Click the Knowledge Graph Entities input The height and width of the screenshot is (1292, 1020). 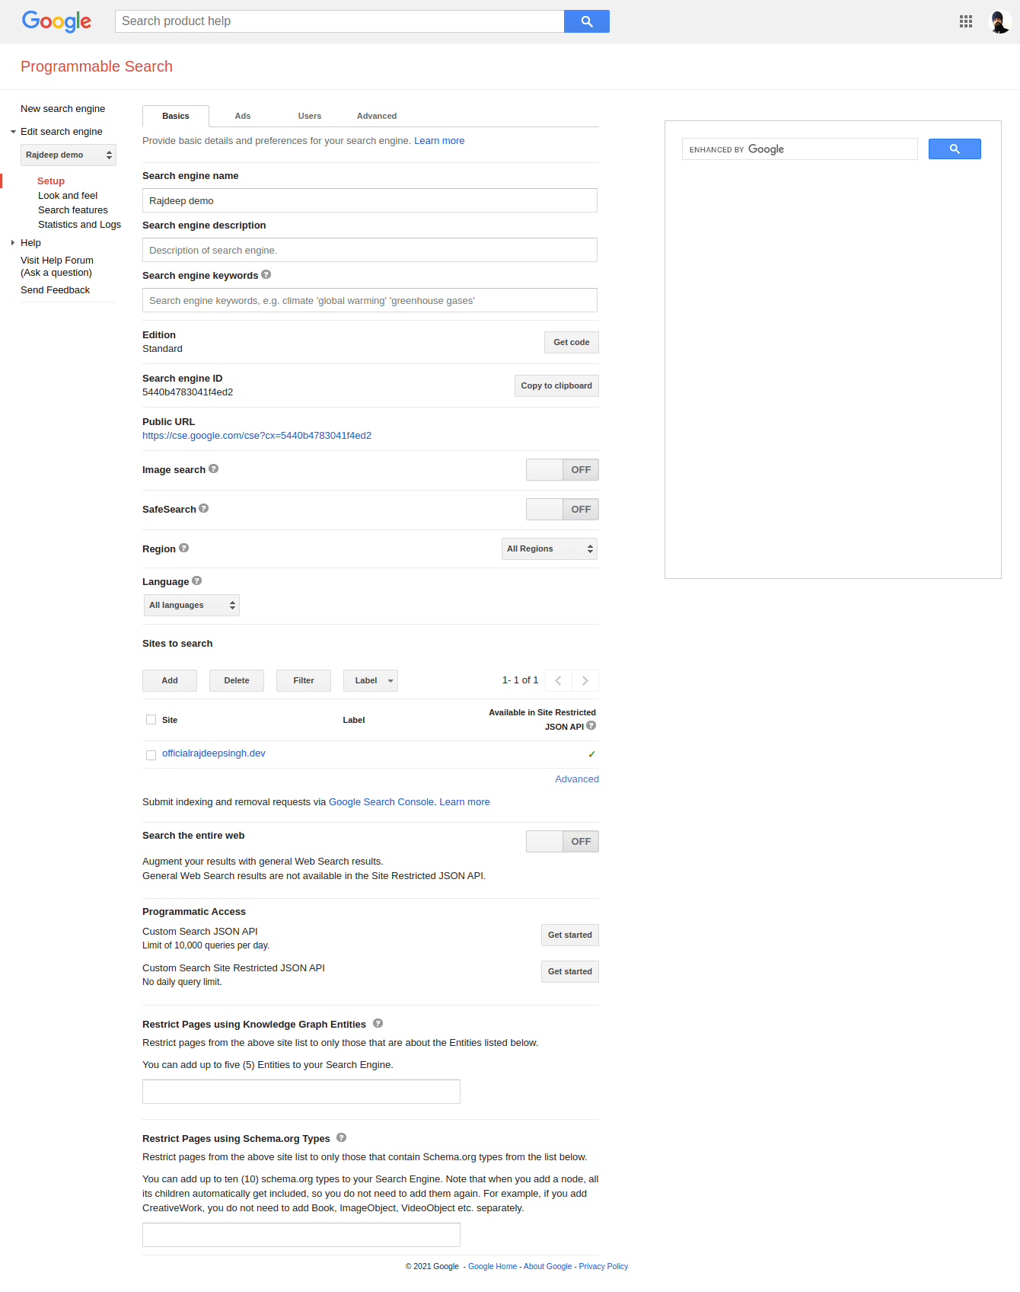(301, 1092)
